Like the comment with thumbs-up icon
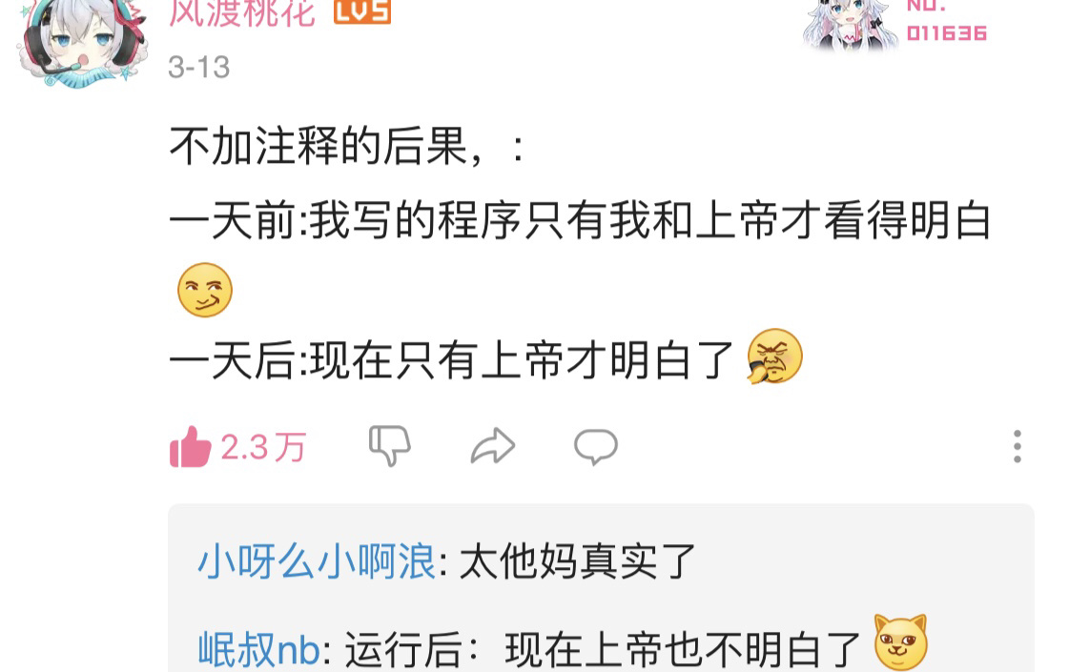Screen dimensions: 1069x672 pos(190,447)
